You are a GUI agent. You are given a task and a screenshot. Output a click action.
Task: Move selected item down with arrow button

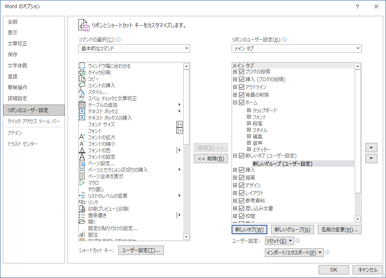[x=371, y=159]
